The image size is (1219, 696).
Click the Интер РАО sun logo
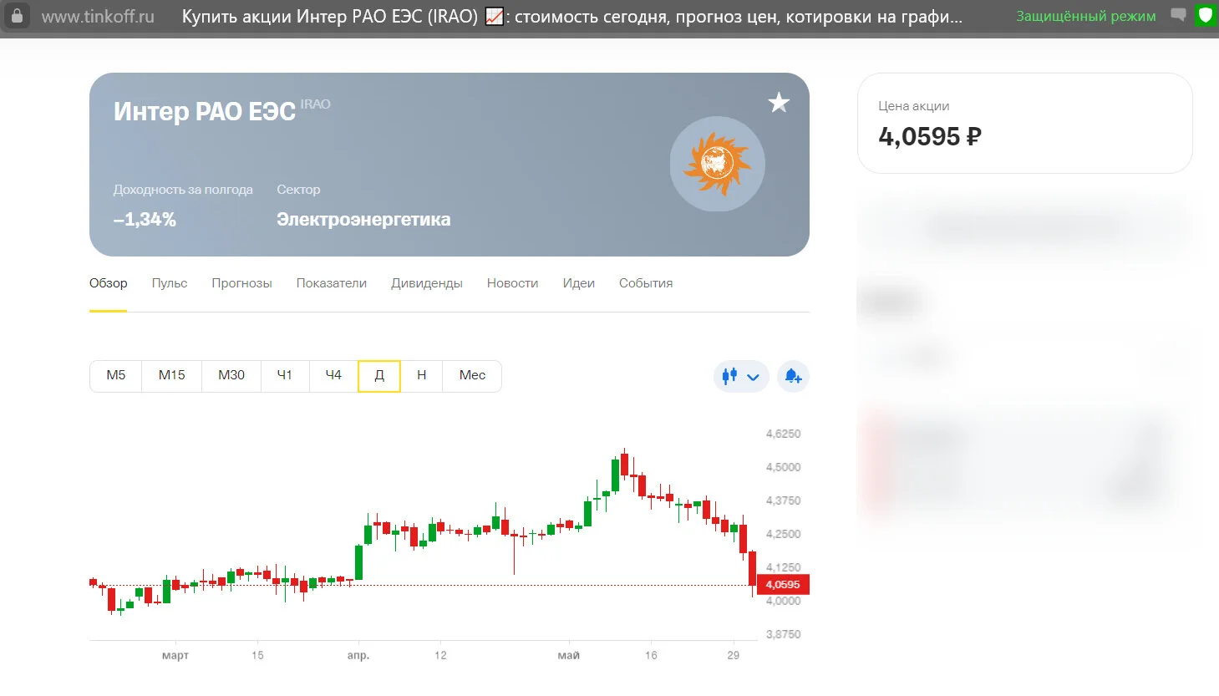point(718,164)
